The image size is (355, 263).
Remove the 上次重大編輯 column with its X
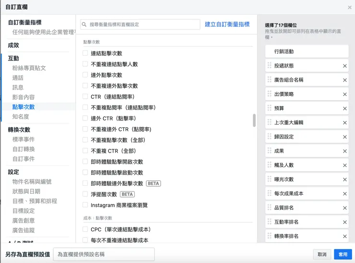(x=344, y=122)
